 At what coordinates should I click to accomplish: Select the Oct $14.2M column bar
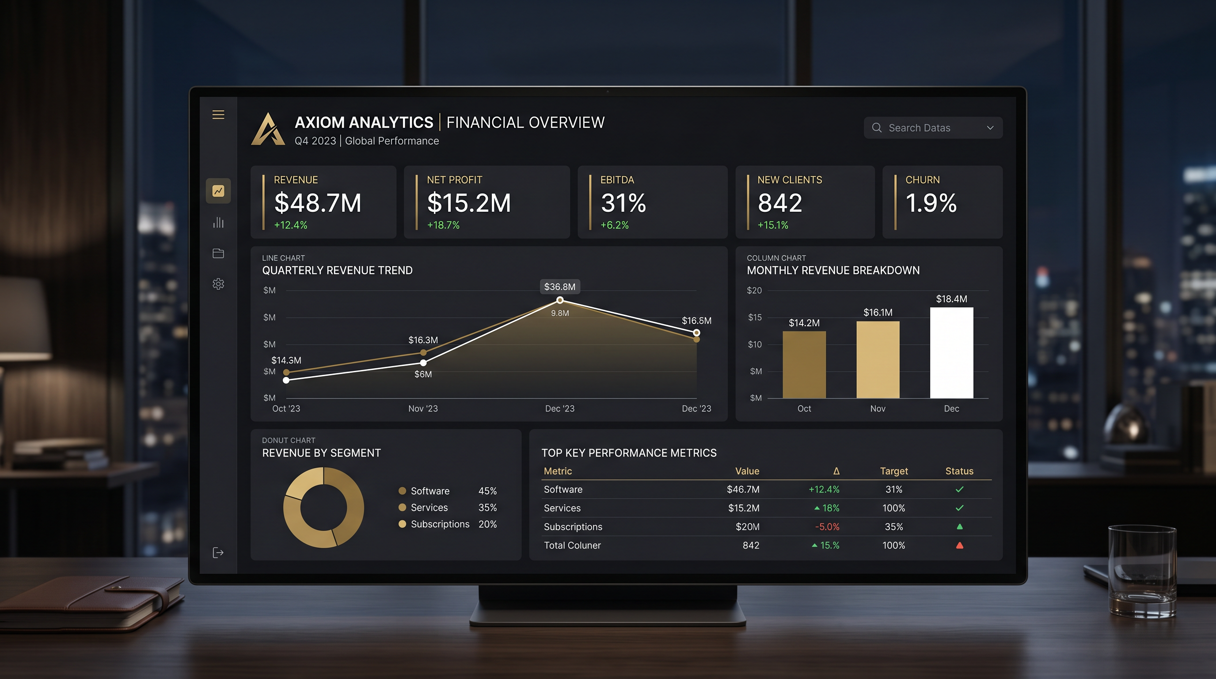[x=804, y=365]
